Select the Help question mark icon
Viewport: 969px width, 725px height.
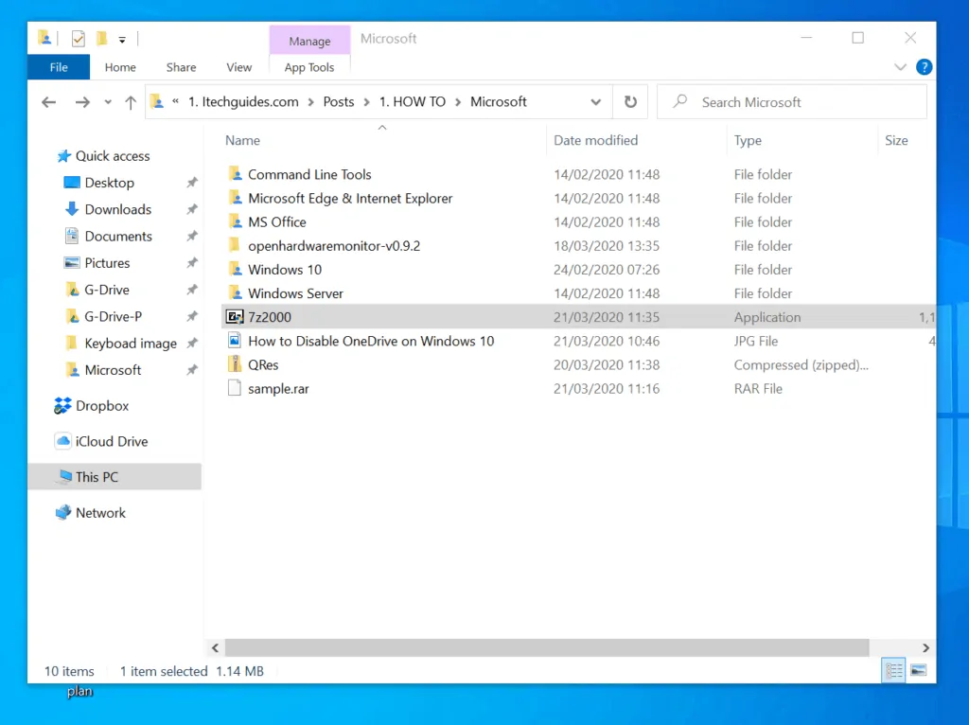[924, 67]
